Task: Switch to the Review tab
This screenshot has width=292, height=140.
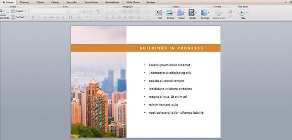Action: pos(151,3)
